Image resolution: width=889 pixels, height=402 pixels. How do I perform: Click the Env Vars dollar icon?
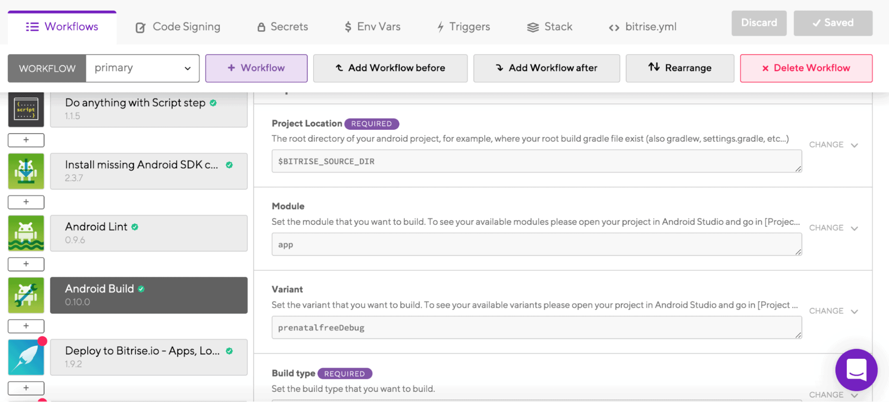[348, 27]
